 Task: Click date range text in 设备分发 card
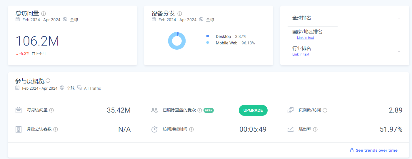(x=177, y=20)
